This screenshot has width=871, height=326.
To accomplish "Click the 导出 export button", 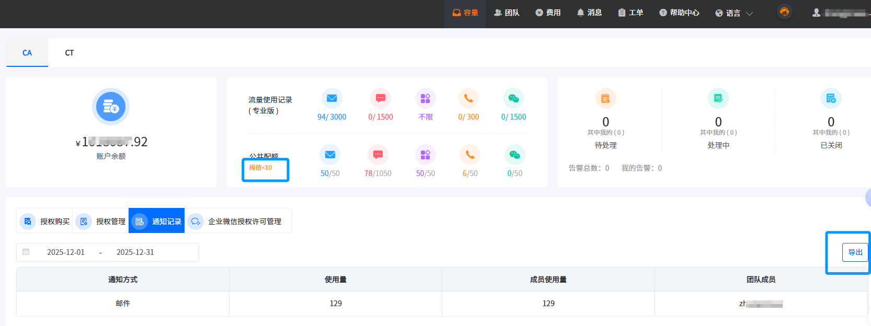I will click(855, 252).
